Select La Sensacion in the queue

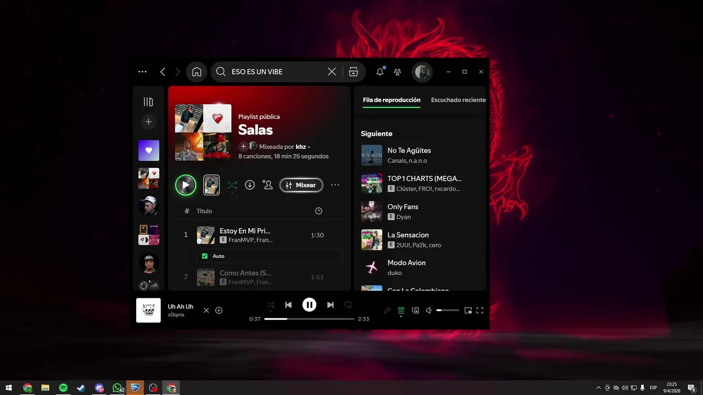click(x=421, y=239)
